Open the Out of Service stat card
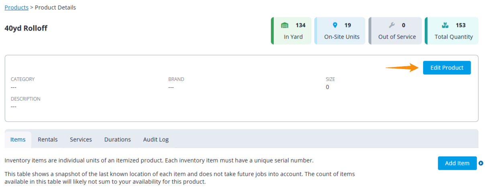 pos(395,30)
